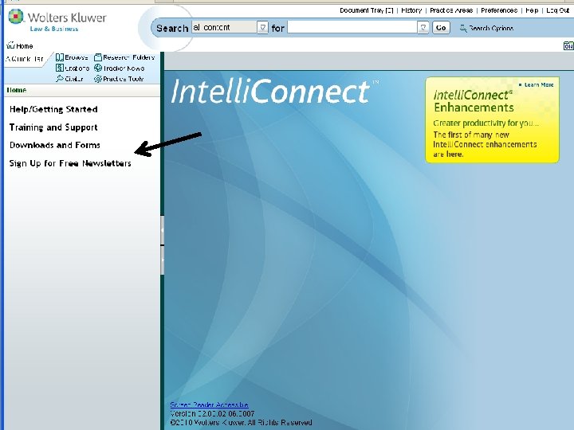This screenshot has width=574, height=430.
Task: Open the Citator tool
Action: click(69, 79)
